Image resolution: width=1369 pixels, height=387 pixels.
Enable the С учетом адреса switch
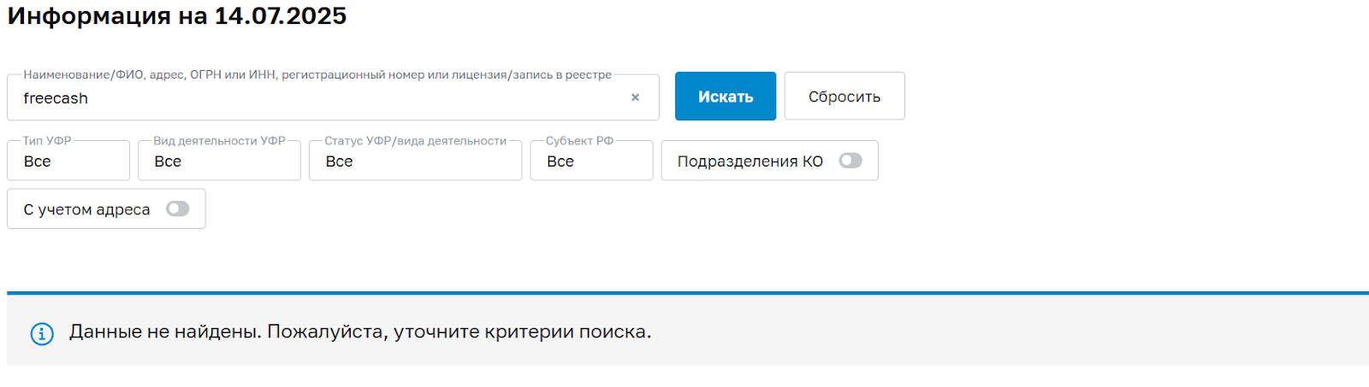click(177, 208)
